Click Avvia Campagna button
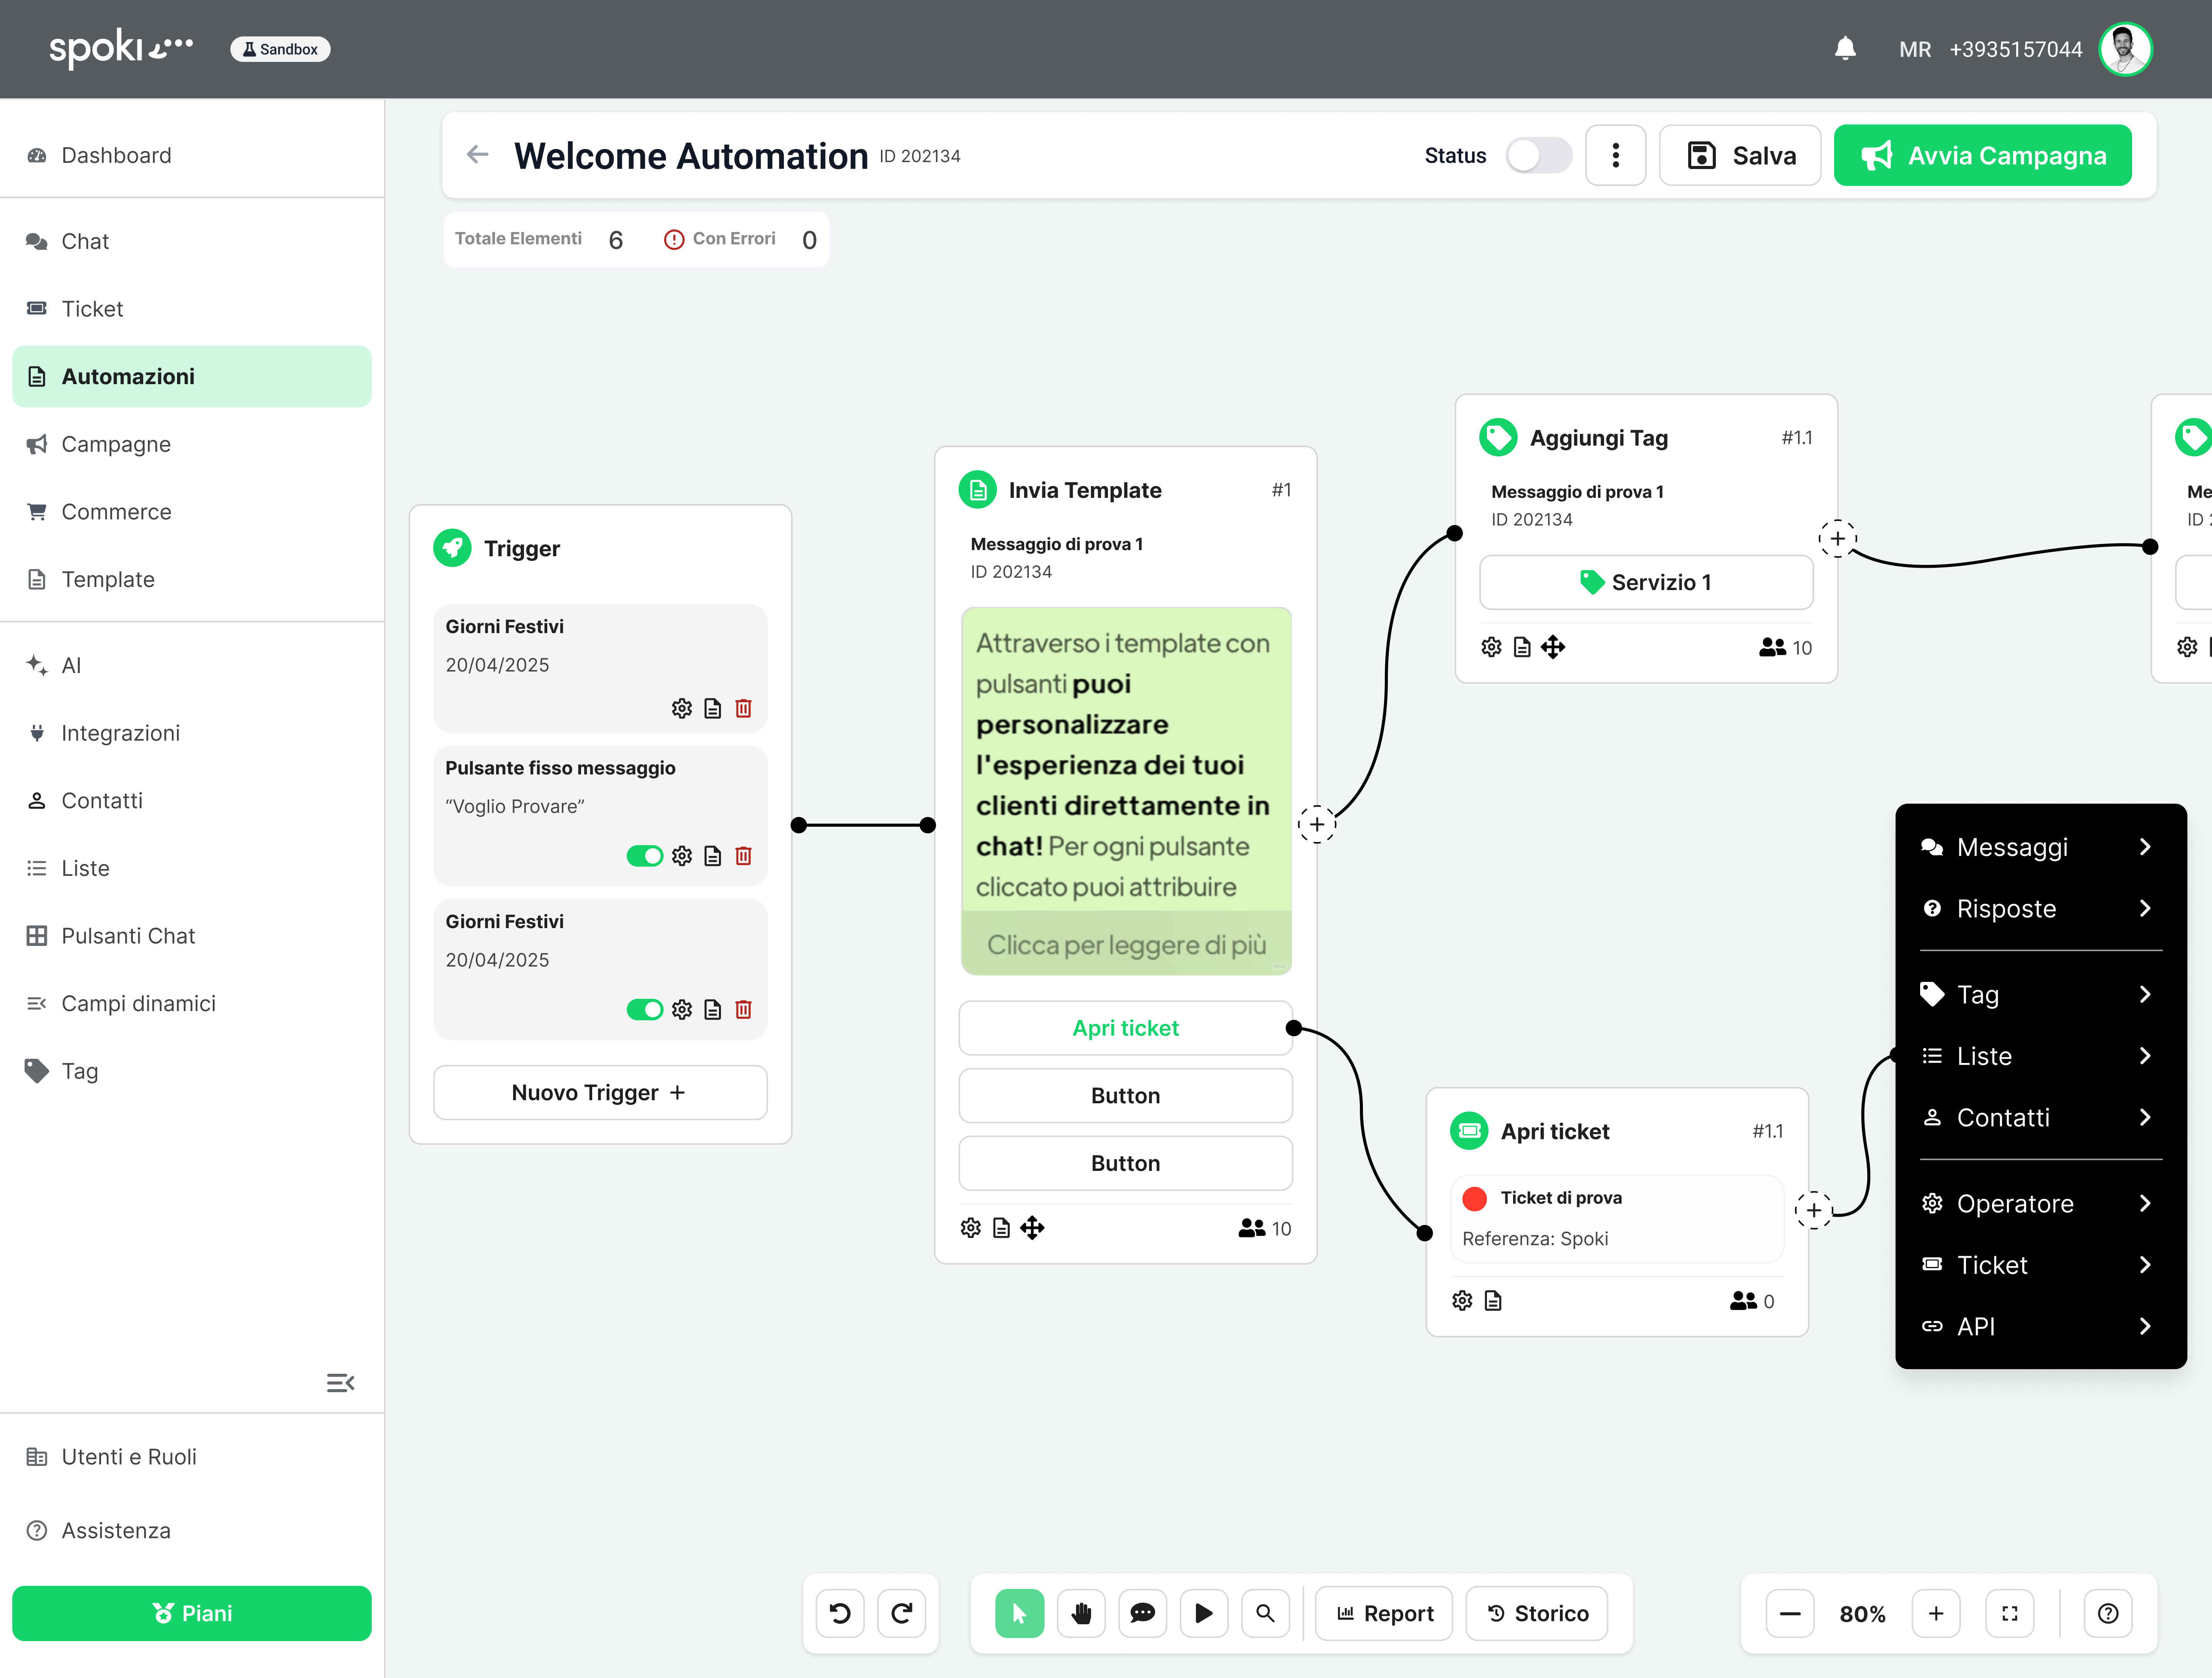 click(1983, 155)
